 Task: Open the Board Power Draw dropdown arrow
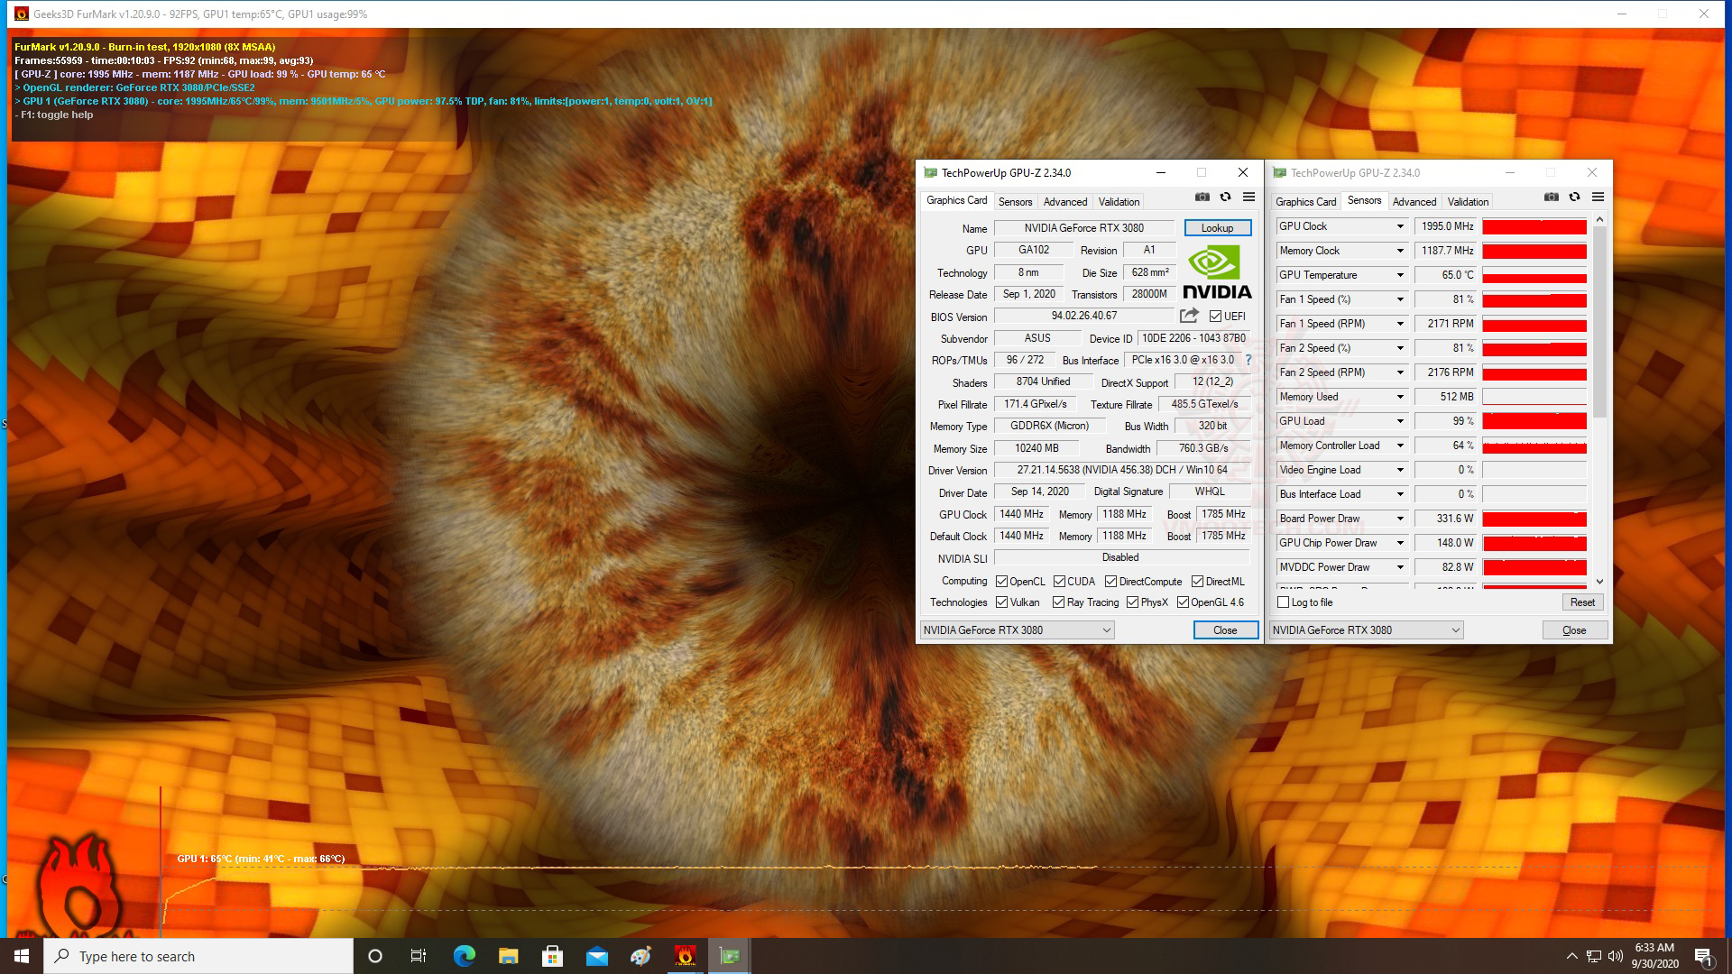1400,519
